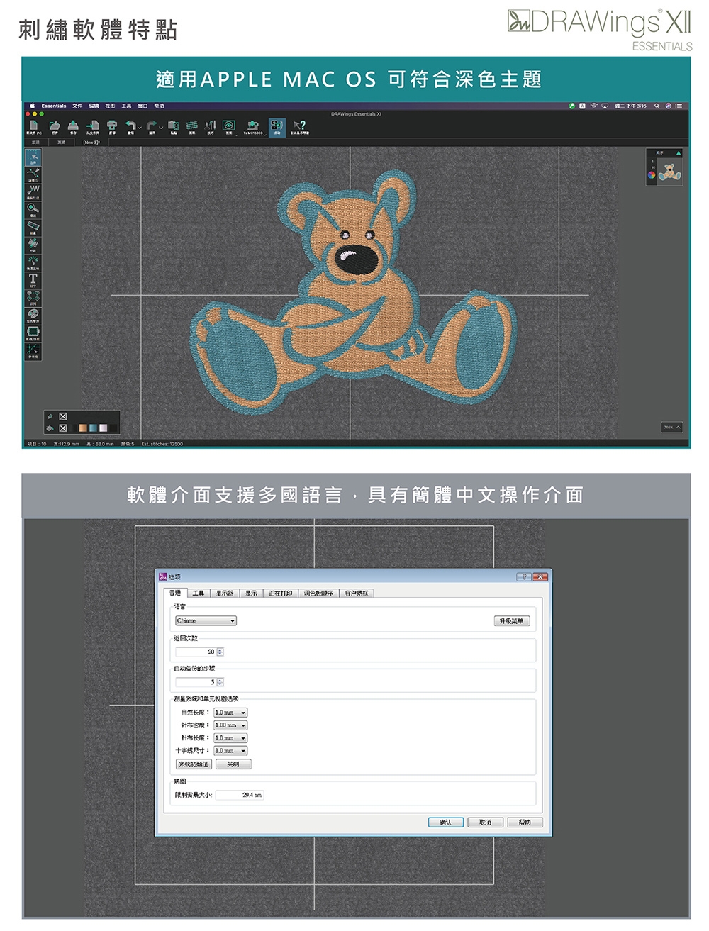Click the new file document icon

pos(33,126)
